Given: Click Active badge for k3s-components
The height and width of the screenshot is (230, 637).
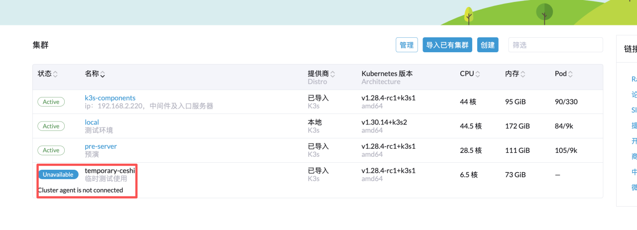Looking at the screenshot, I should pyautogui.click(x=51, y=102).
